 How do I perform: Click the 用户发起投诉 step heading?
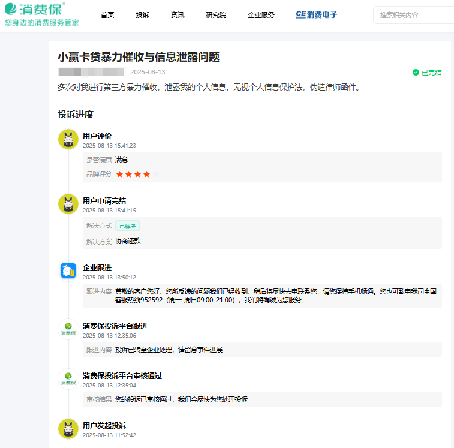pyautogui.click(x=104, y=426)
